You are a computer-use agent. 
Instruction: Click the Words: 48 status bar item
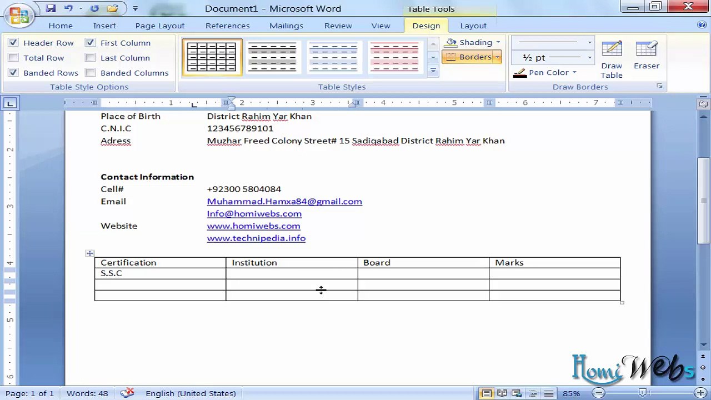click(x=87, y=393)
